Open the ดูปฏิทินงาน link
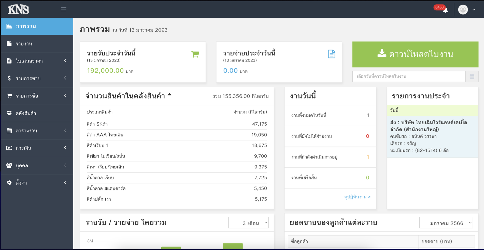Image resolution: width=484 pixels, height=250 pixels. tap(357, 197)
